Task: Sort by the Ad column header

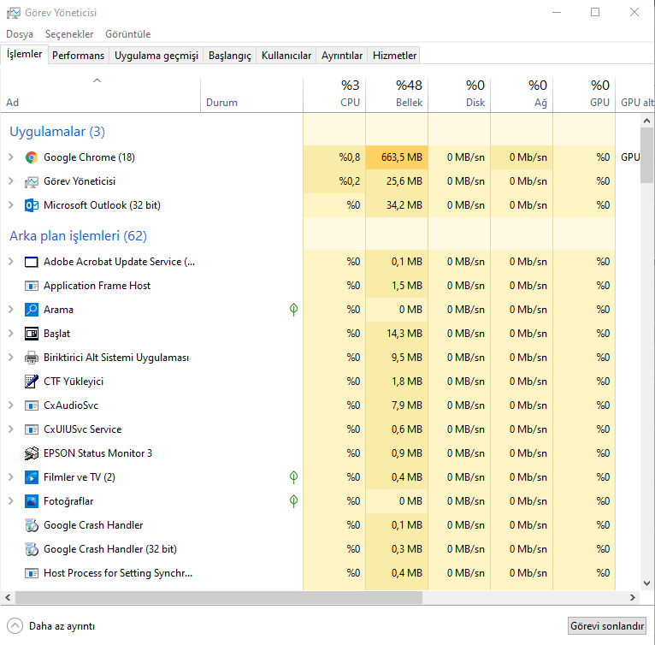Action: point(100,94)
